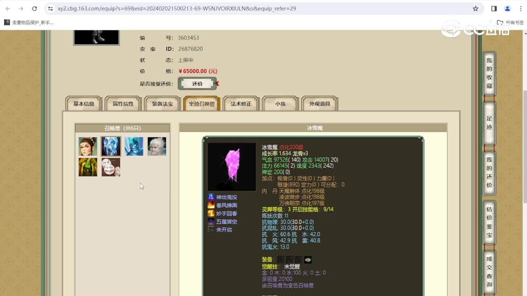The height and width of the screenshot is (296, 527).
Task: View site information icon in address bar
Action: click(x=50, y=8)
